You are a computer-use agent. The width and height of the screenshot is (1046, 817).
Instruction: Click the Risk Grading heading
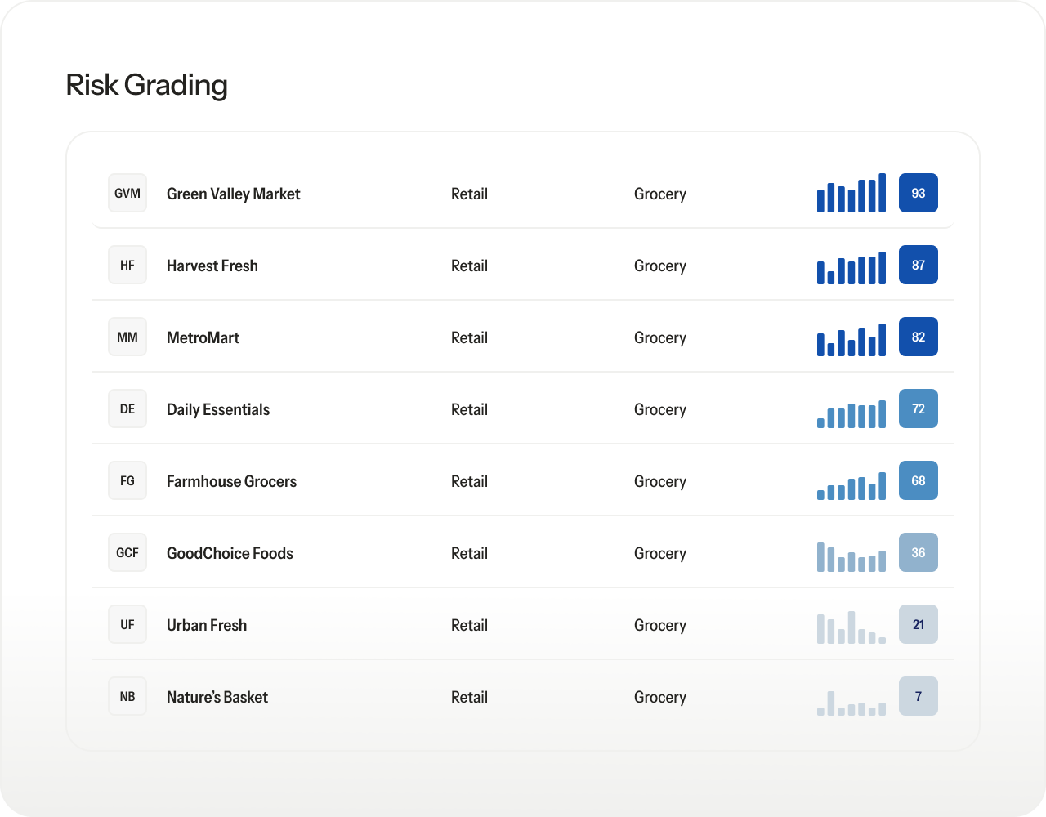click(x=146, y=85)
